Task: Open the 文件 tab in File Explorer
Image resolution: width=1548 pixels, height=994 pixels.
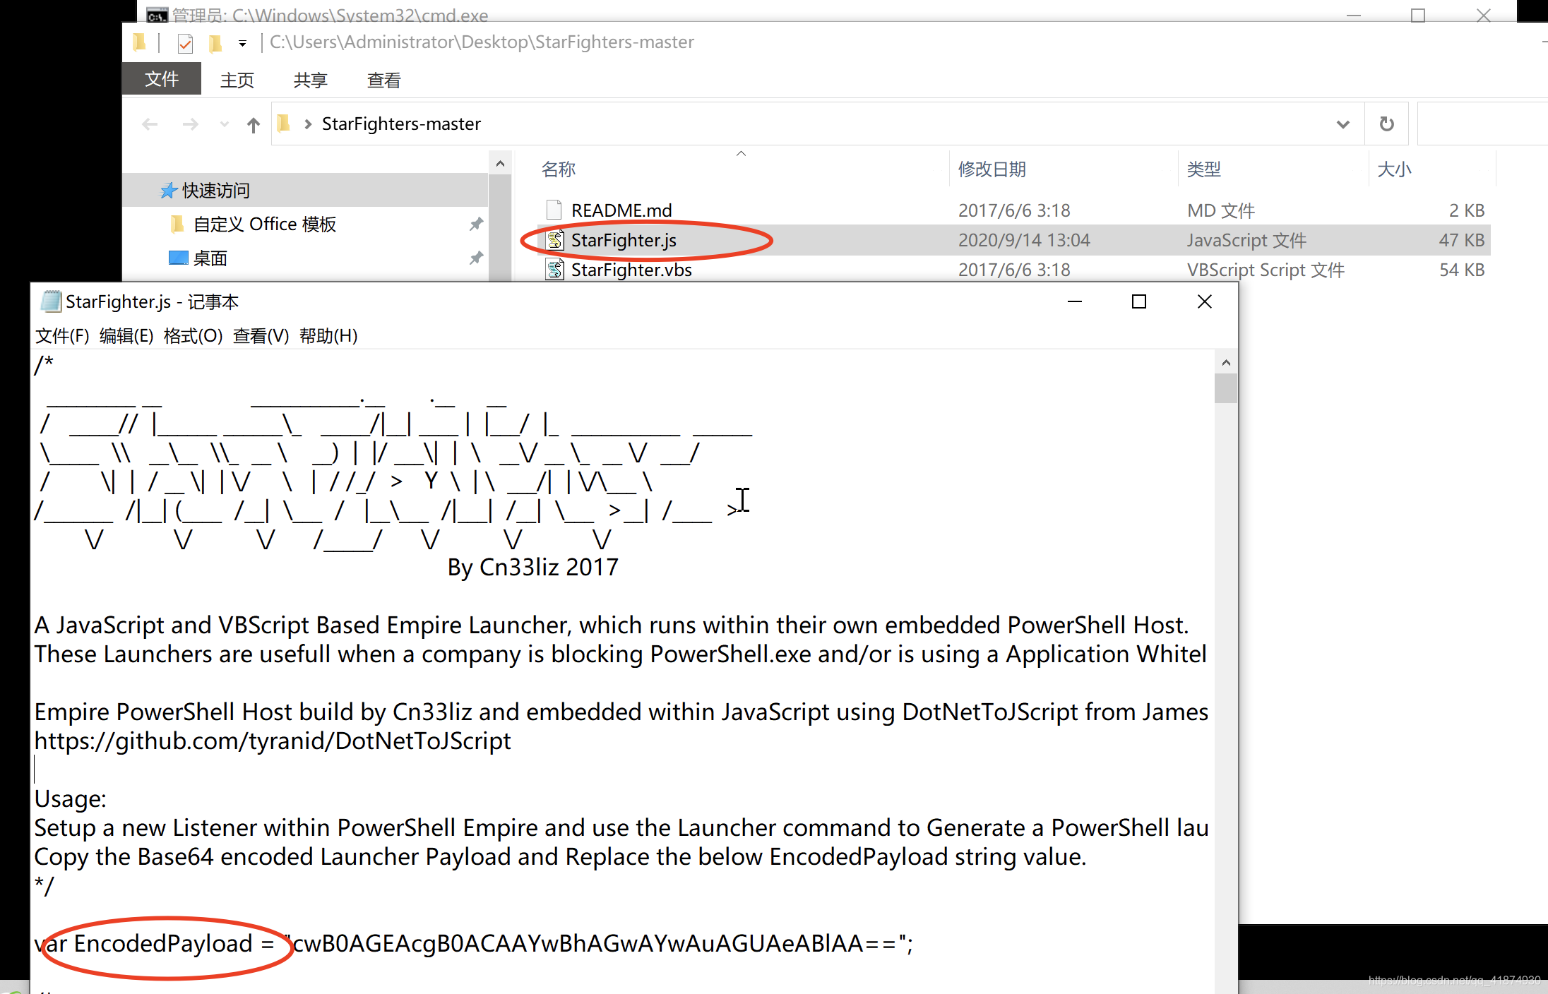Action: 162,79
